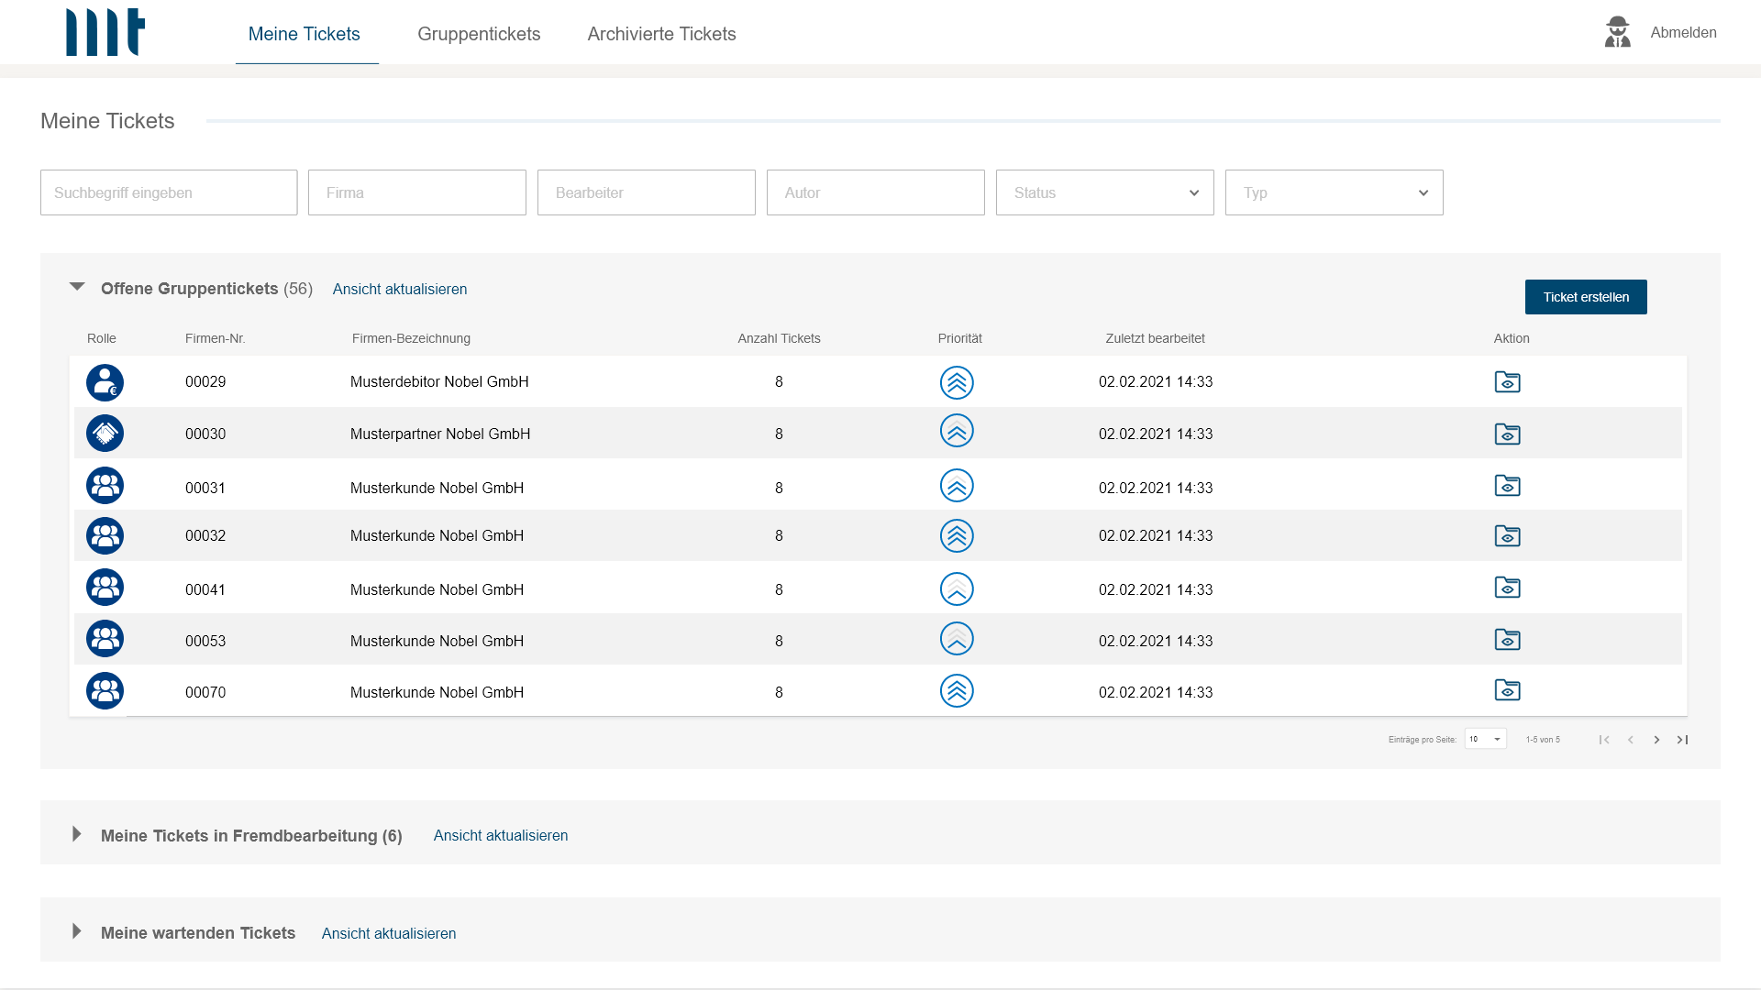Image resolution: width=1761 pixels, height=990 pixels.
Task: Refresh view of wartenden Tickets
Action: click(389, 933)
